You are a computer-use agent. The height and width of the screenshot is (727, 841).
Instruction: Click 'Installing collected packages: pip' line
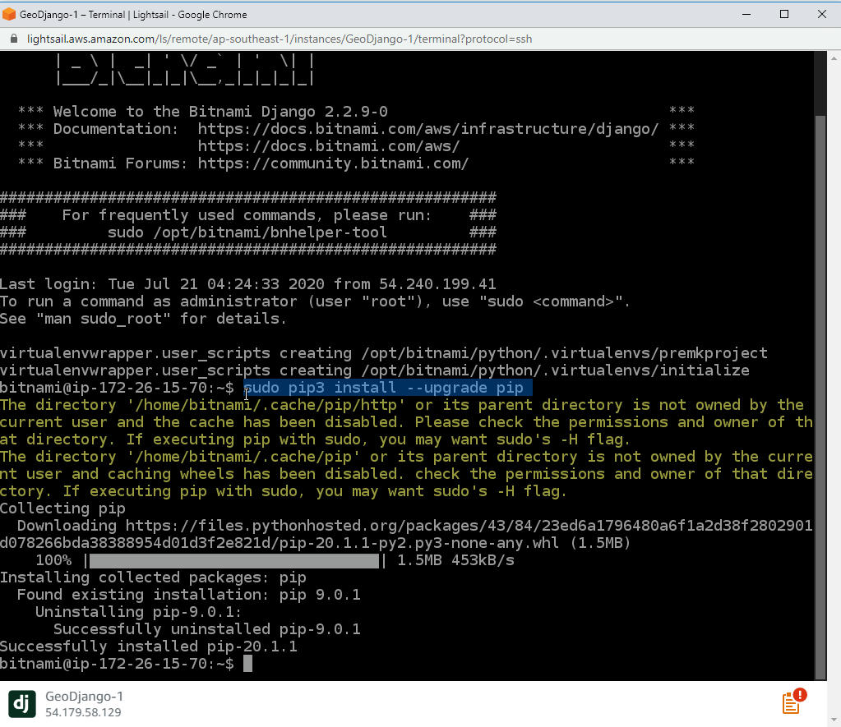pyautogui.click(x=153, y=578)
